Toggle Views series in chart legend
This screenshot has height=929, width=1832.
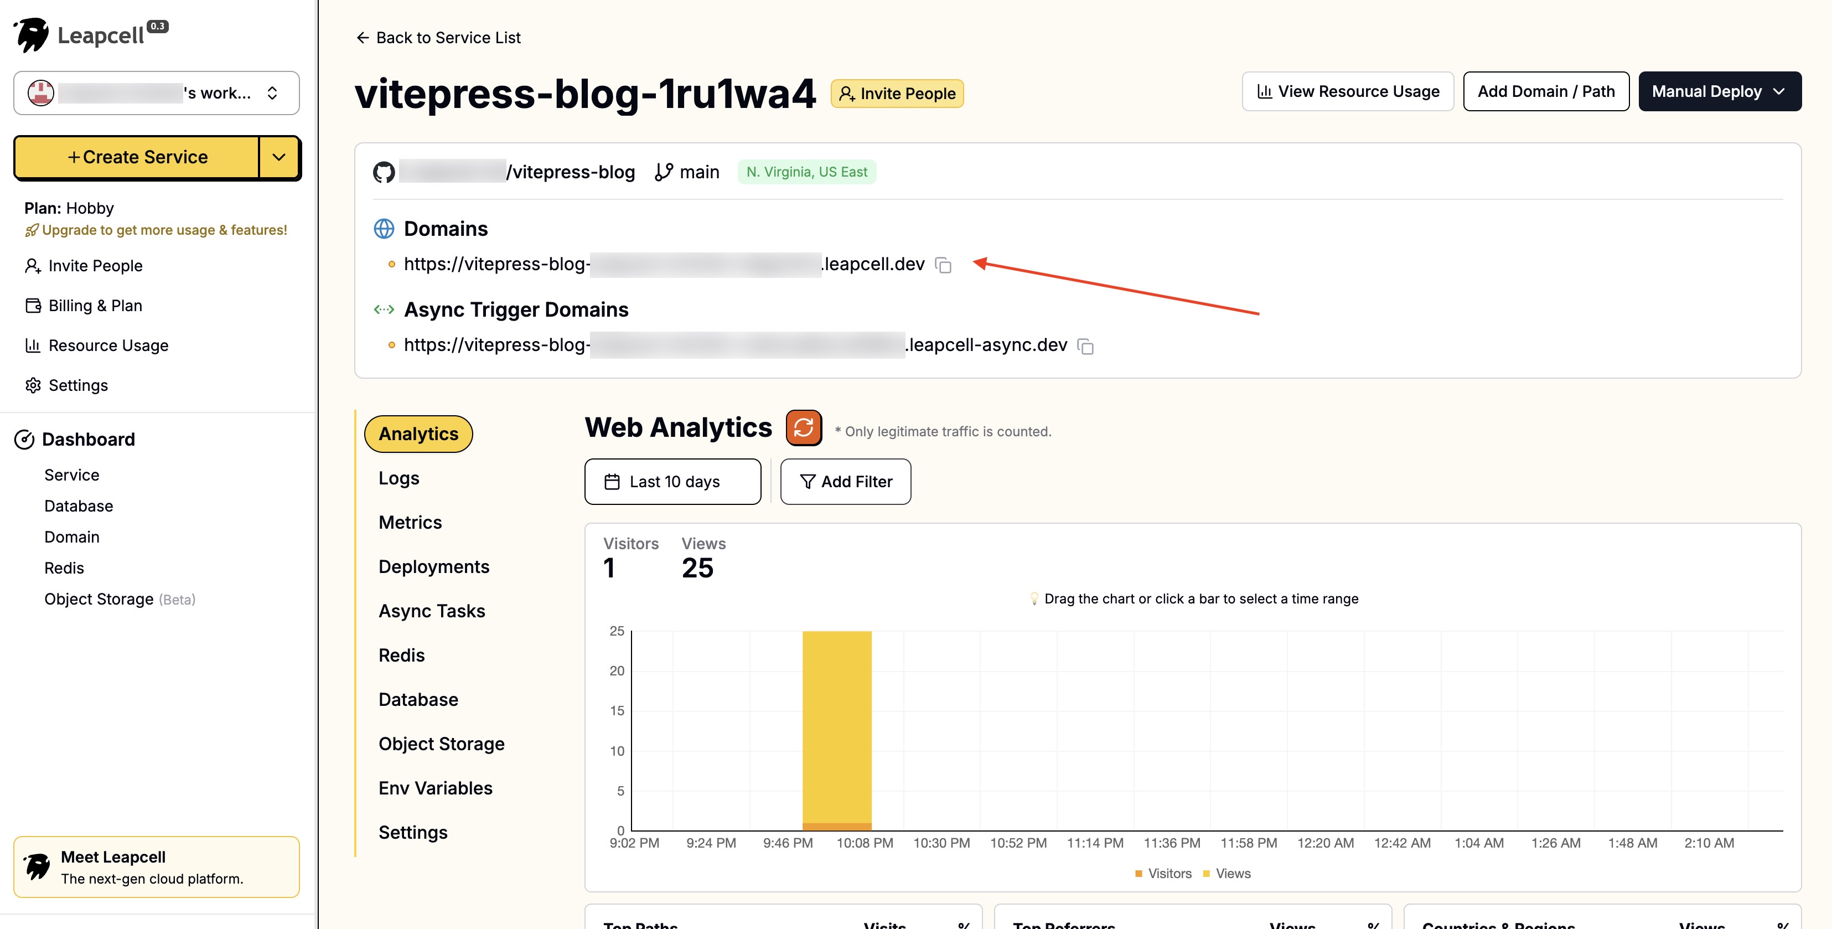[1227, 874]
